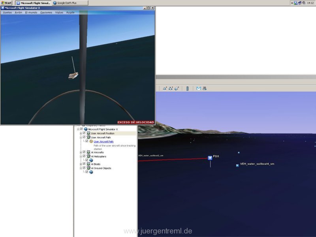The width and height of the screenshot is (316, 237).
Task: Uncheck the AI Boats checkbox
Action: click(84, 164)
